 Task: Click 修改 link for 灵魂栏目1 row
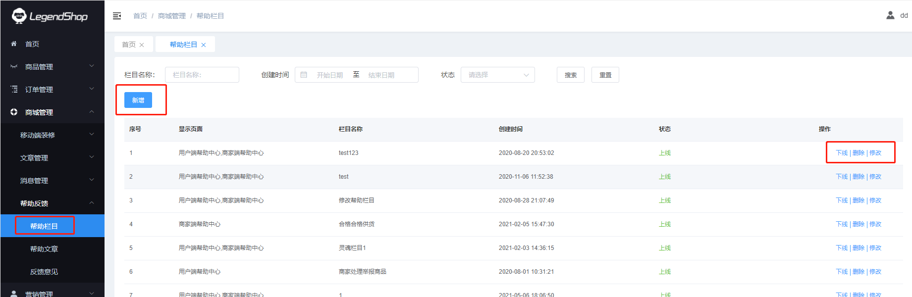tap(875, 248)
